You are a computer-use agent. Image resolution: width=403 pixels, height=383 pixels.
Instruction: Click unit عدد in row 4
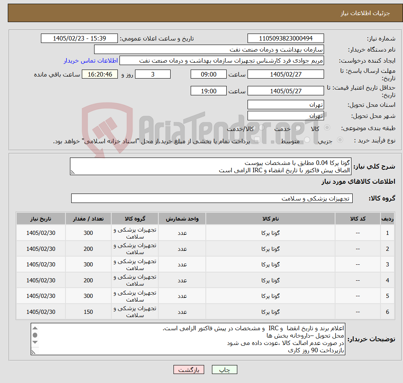pyautogui.click(x=182, y=280)
